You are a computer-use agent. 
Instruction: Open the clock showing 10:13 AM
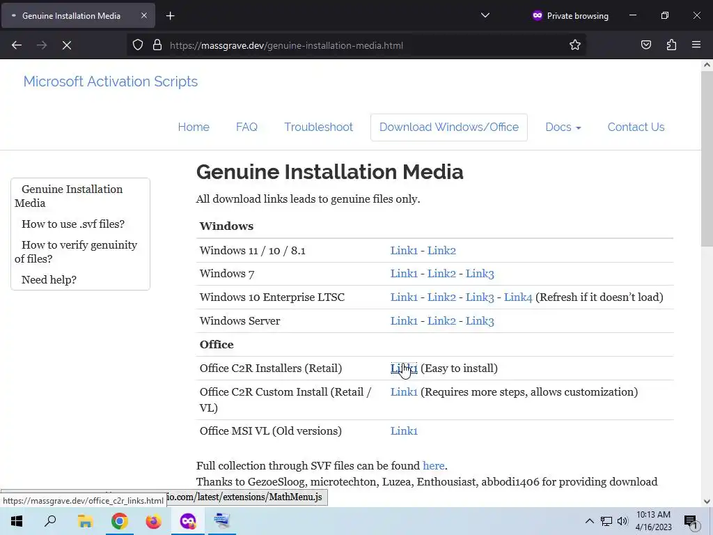(x=653, y=521)
